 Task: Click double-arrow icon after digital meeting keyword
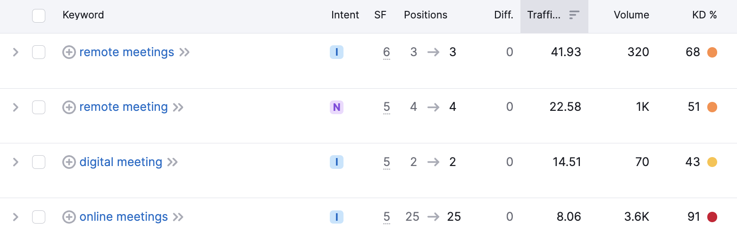coord(172,162)
